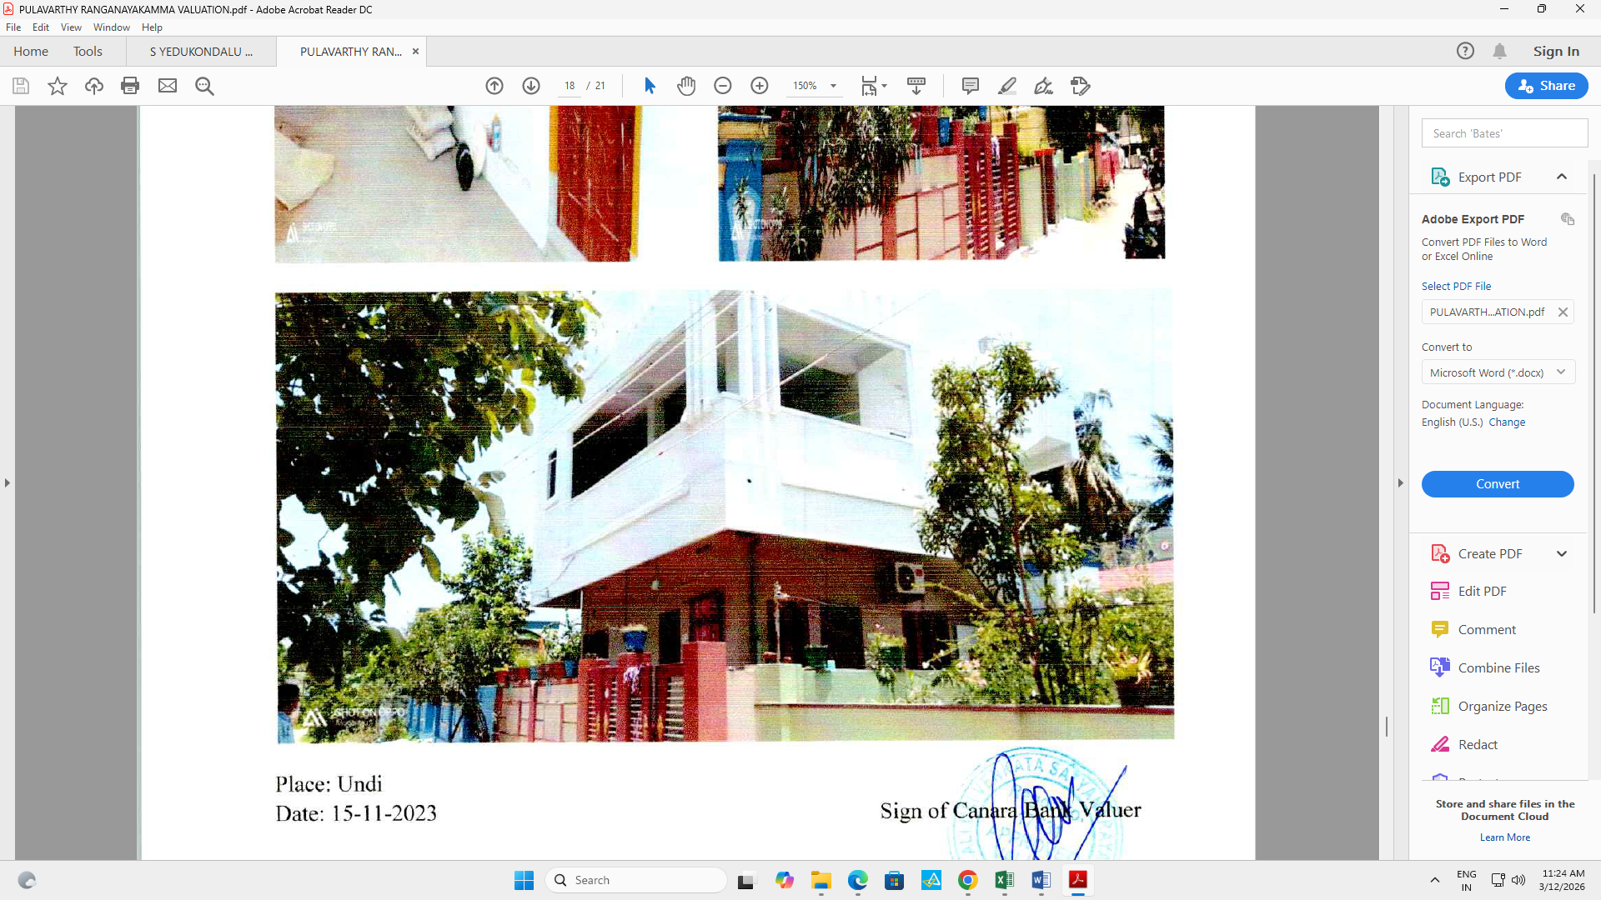The image size is (1601, 900).
Task: Add a sticky note comment
Action: point(970,86)
